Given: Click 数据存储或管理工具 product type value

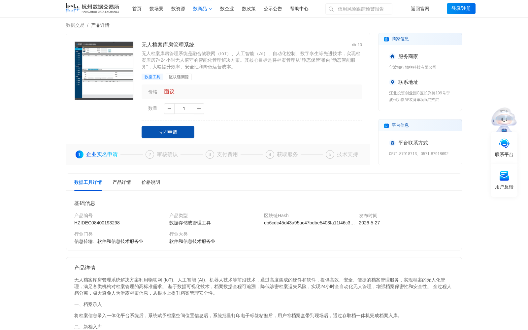Looking at the screenshot, I should point(190,223).
